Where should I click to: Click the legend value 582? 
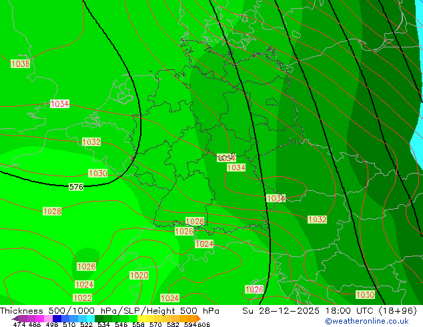[x=173, y=324]
